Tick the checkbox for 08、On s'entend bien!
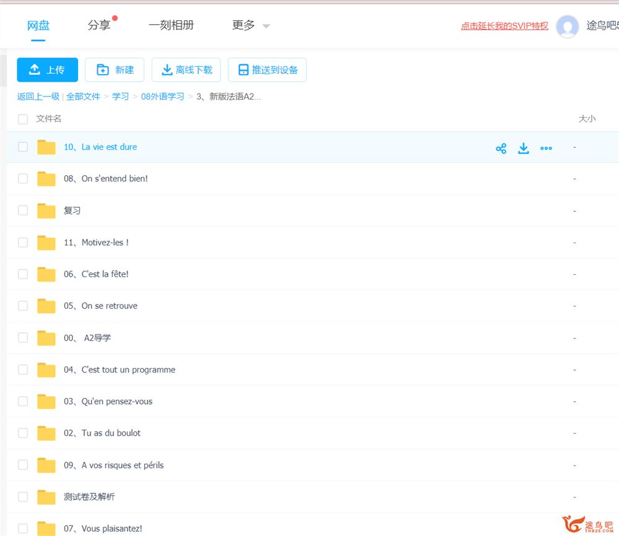The image size is (619, 536). point(23,178)
